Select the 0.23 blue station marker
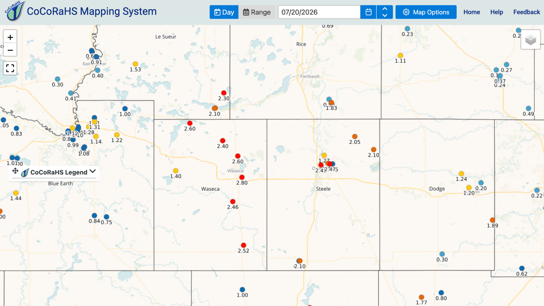Viewport: 544px width, 306px height. 407,29
